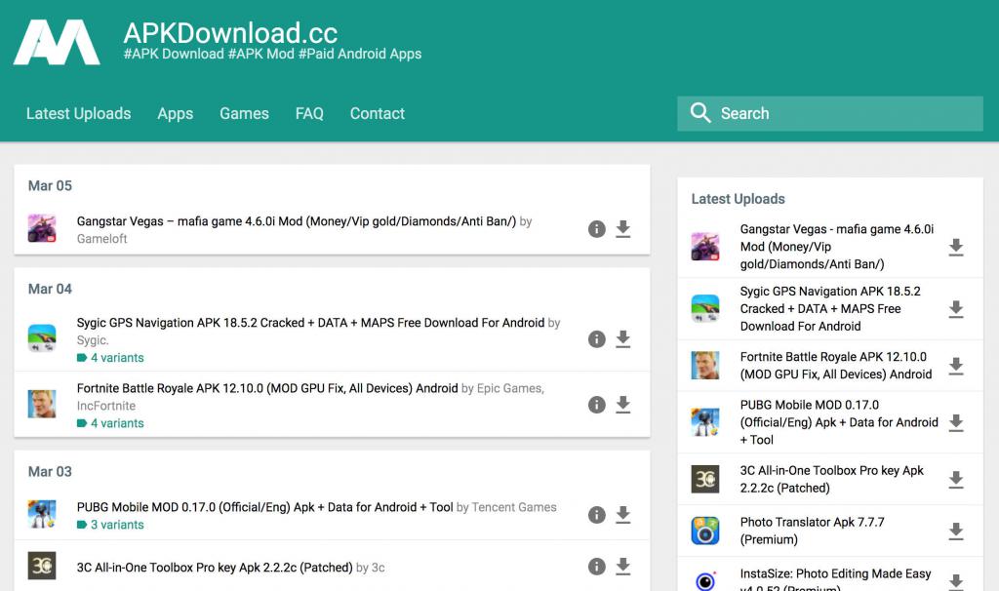This screenshot has height=591, width=999.
Task: Open info icon for Gangstar Vegas entry
Action: pos(597,229)
